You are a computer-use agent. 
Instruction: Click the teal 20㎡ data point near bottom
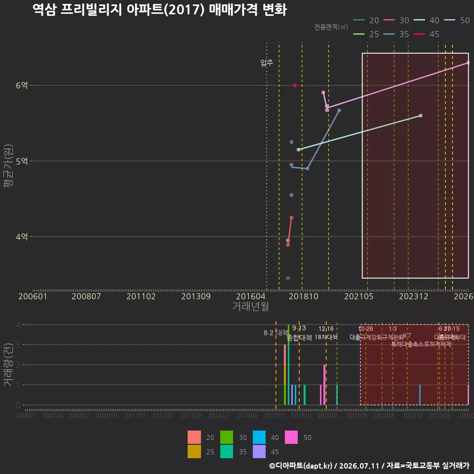(x=288, y=278)
